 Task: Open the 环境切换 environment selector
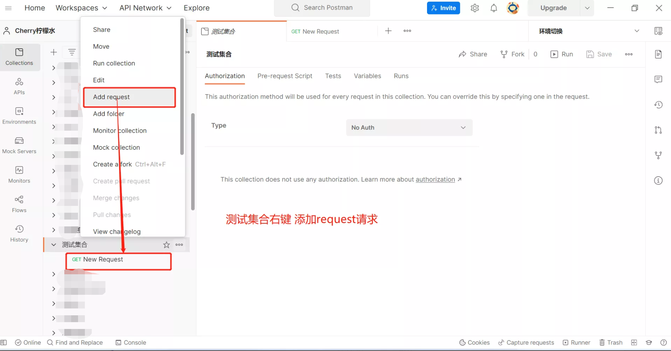[x=589, y=31]
